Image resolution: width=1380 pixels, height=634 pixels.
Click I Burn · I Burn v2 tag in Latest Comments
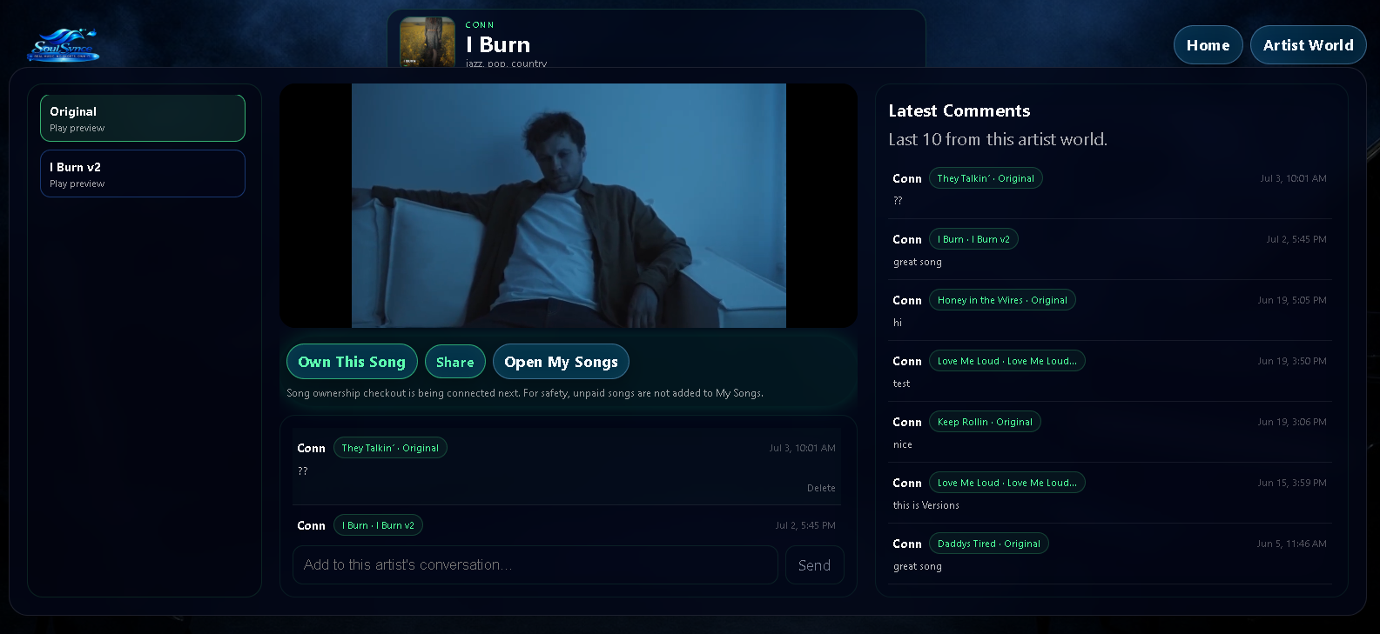click(973, 239)
